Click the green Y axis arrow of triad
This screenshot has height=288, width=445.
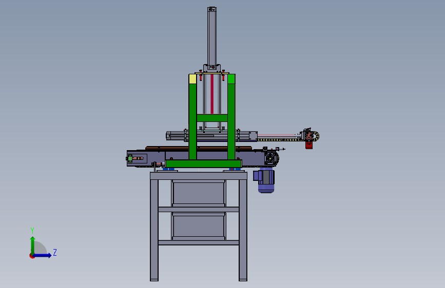pyautogui.click(x=33, y=245)
